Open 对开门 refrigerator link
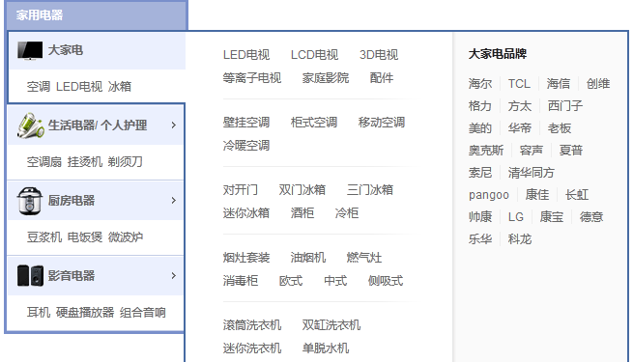The width and height of the screenshot is (633, 362). [x=241, y=190]
